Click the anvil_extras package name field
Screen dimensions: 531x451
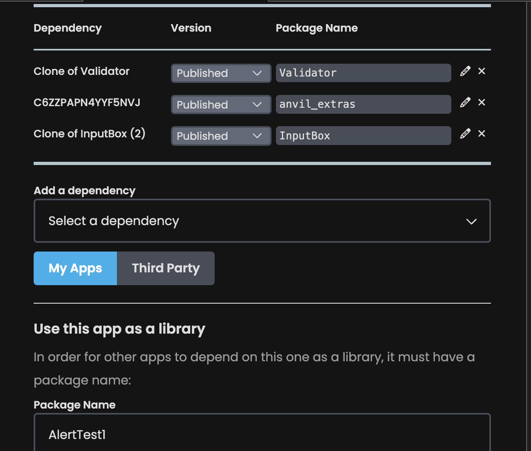(363, 104)
